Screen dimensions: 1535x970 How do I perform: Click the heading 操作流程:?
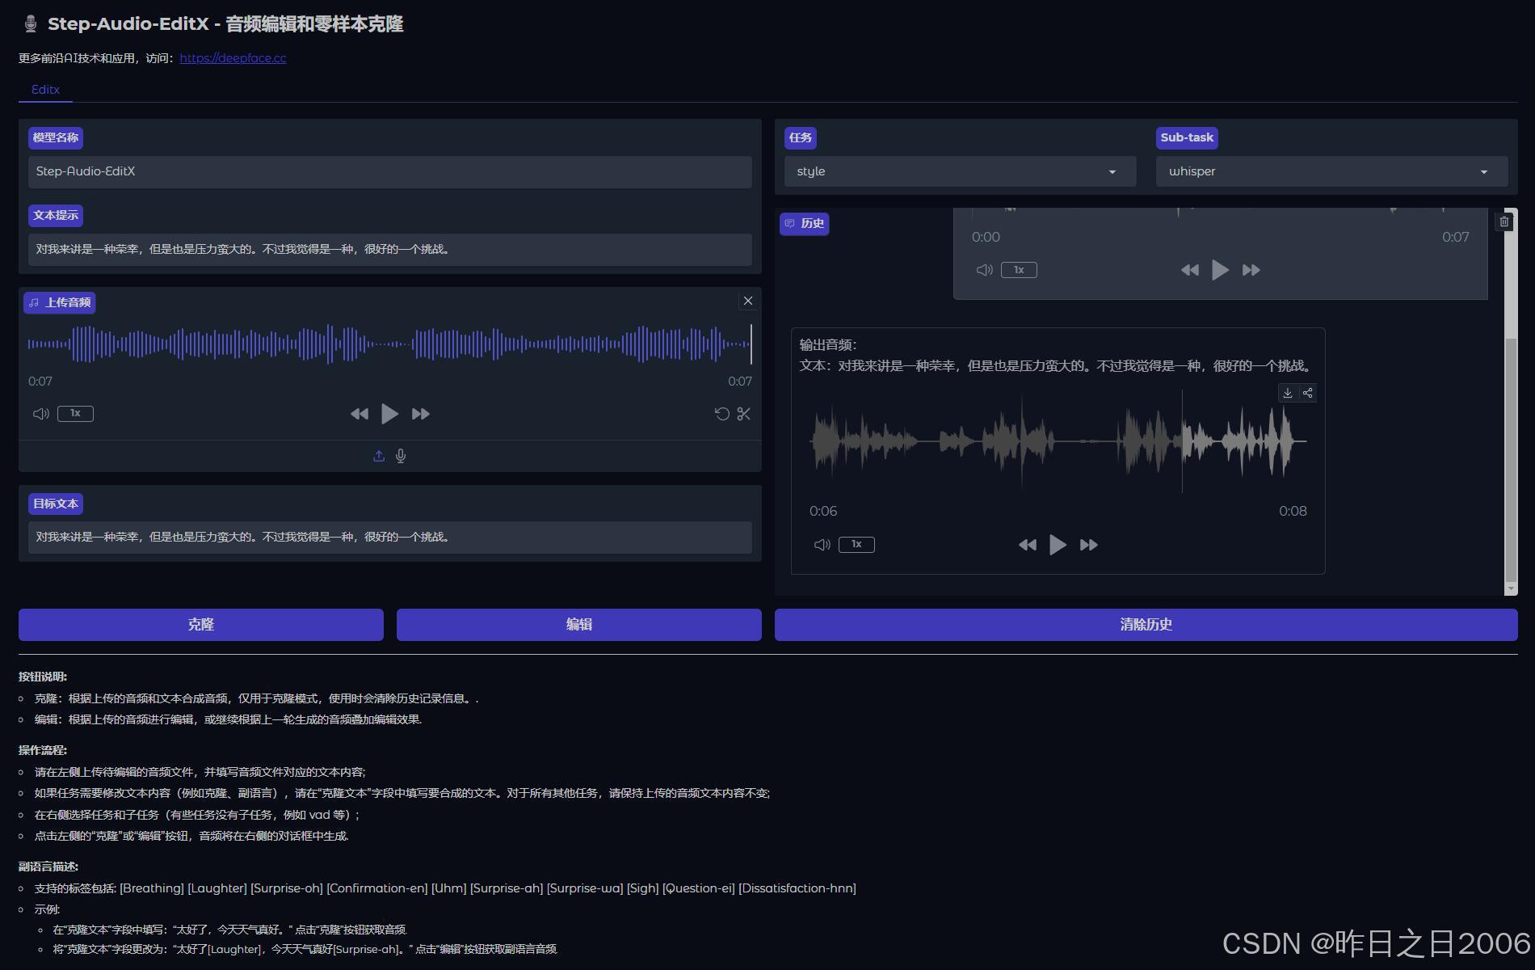[43, 750]
